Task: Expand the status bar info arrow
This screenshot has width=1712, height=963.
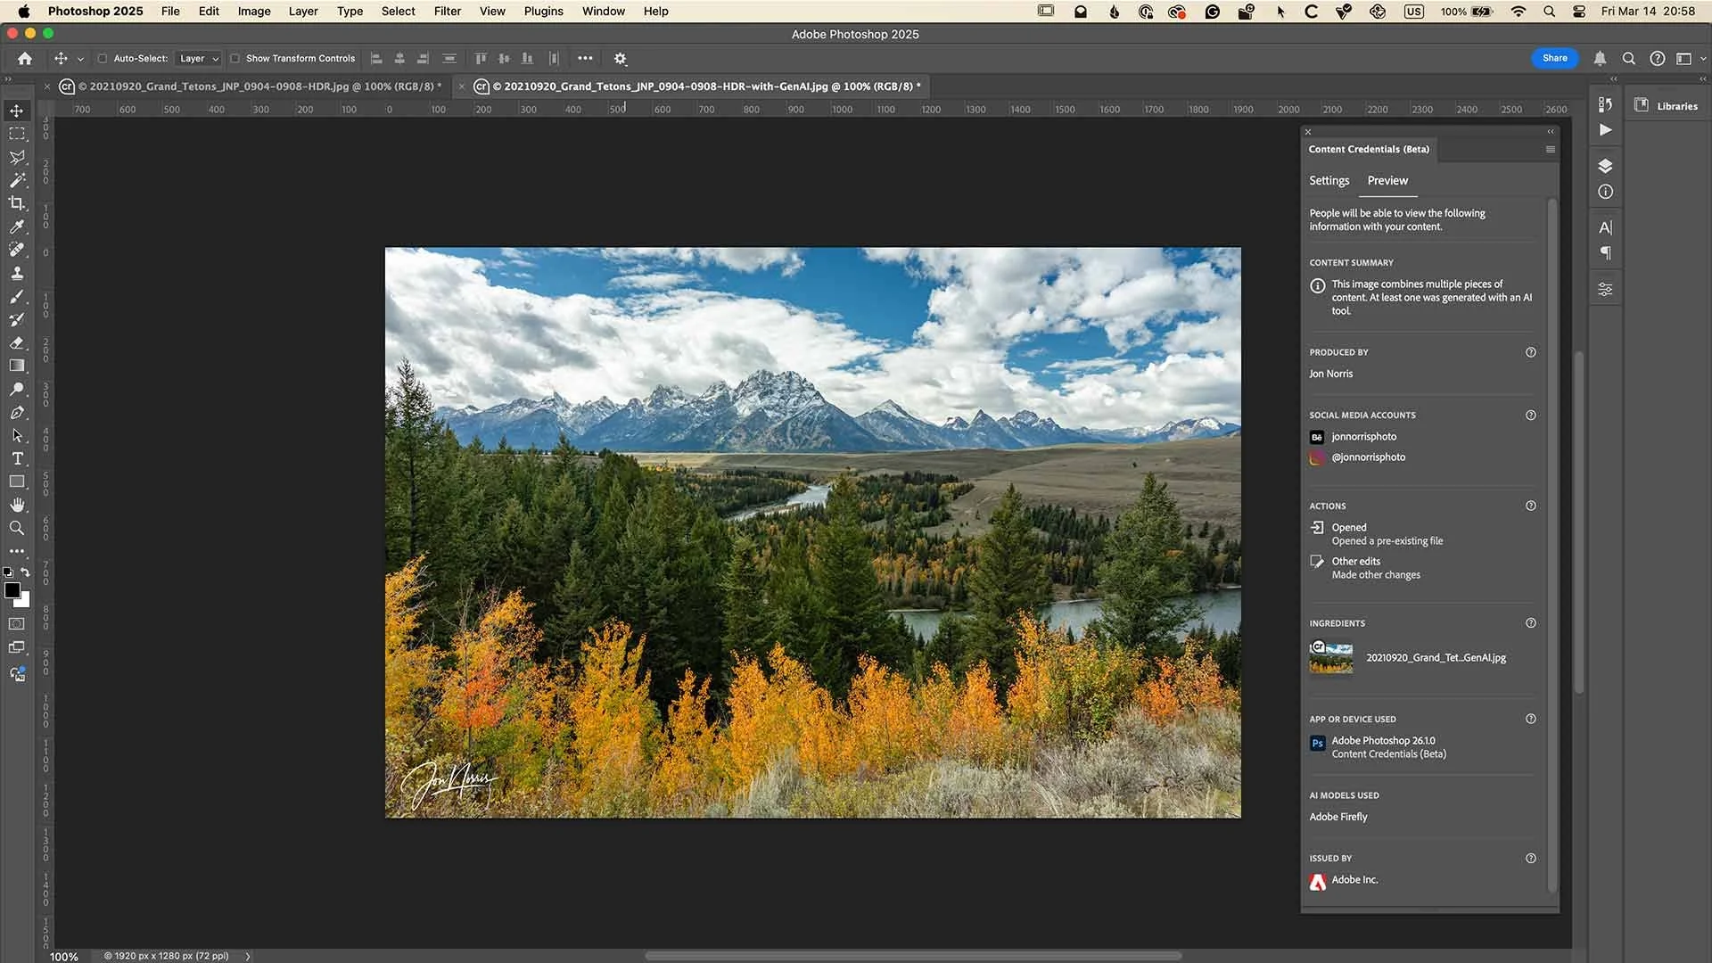Action: [x=248, y=956]
